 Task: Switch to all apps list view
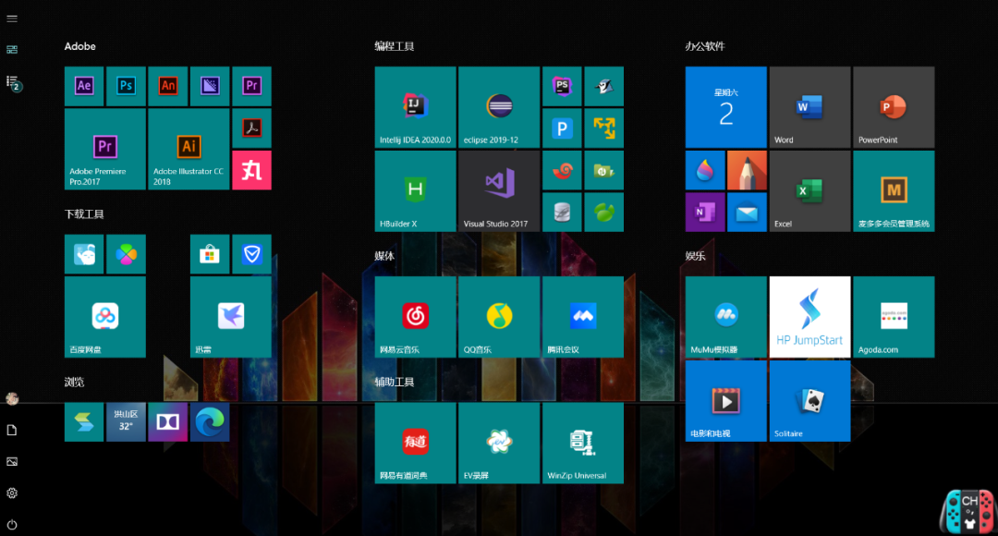click(x=13, y=82)
